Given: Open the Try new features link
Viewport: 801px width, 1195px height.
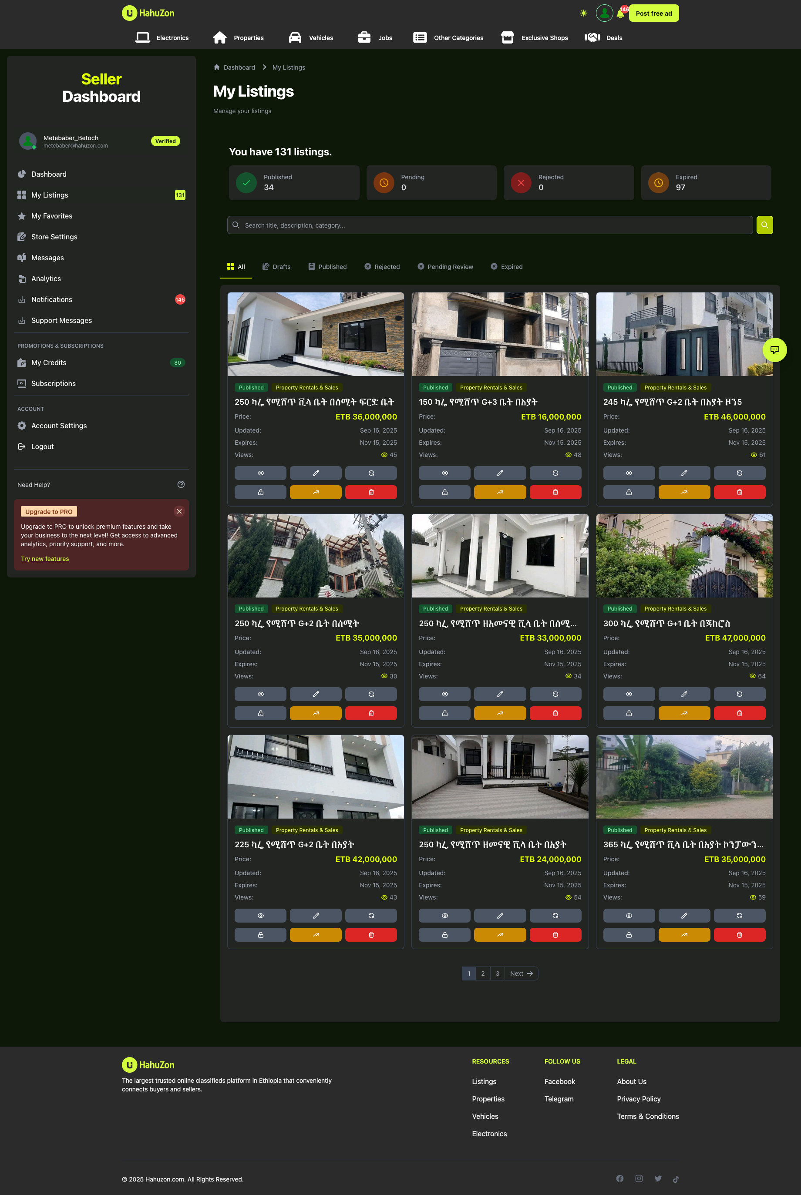Looking at the screenshot, I should 45,559.
